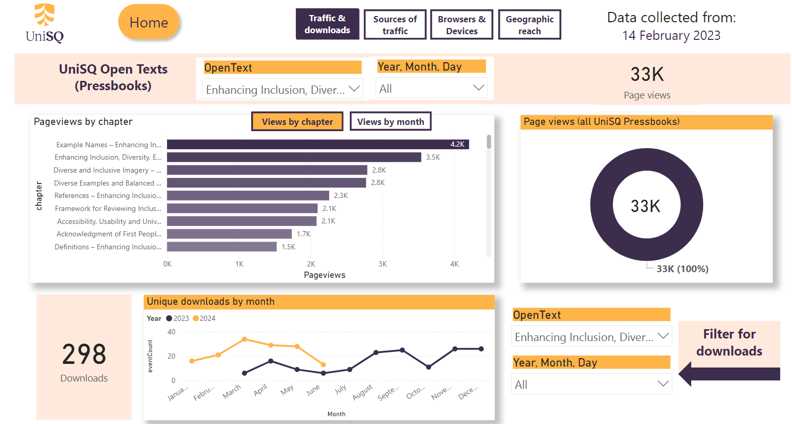The height and width of the screenshot is (424, 792).
Task: Go to the Home page button
Action: [x=149, y=22]
